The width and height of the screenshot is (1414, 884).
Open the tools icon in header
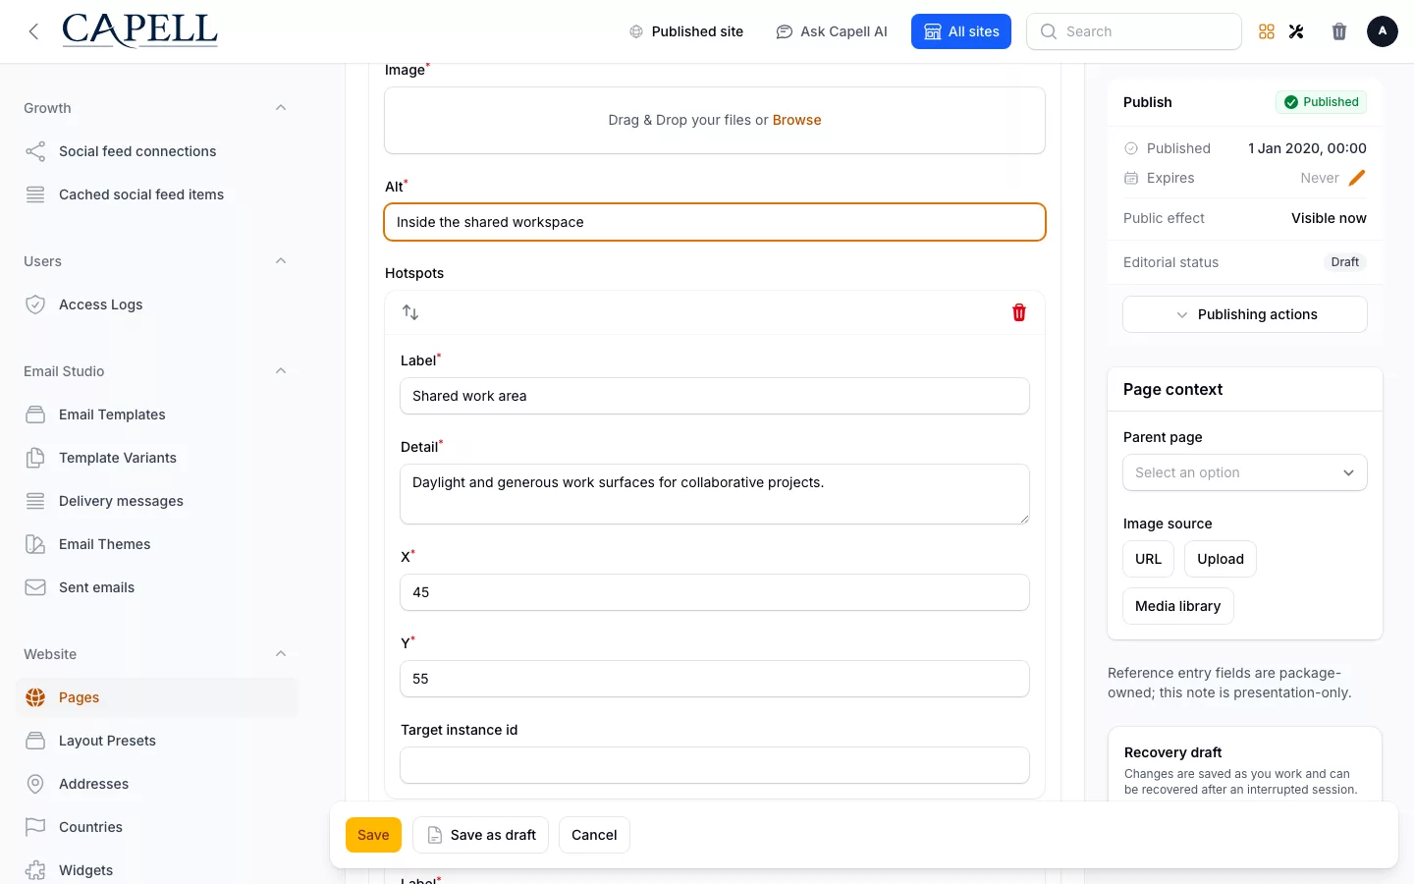pos(1296,31)
